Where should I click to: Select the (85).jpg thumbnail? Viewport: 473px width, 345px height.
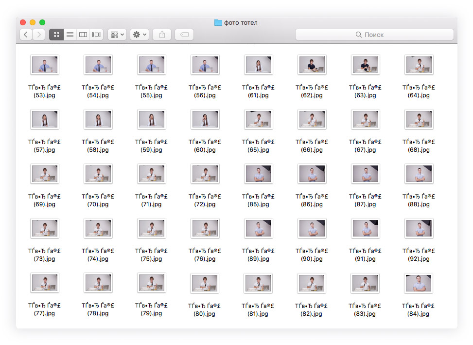259,174
